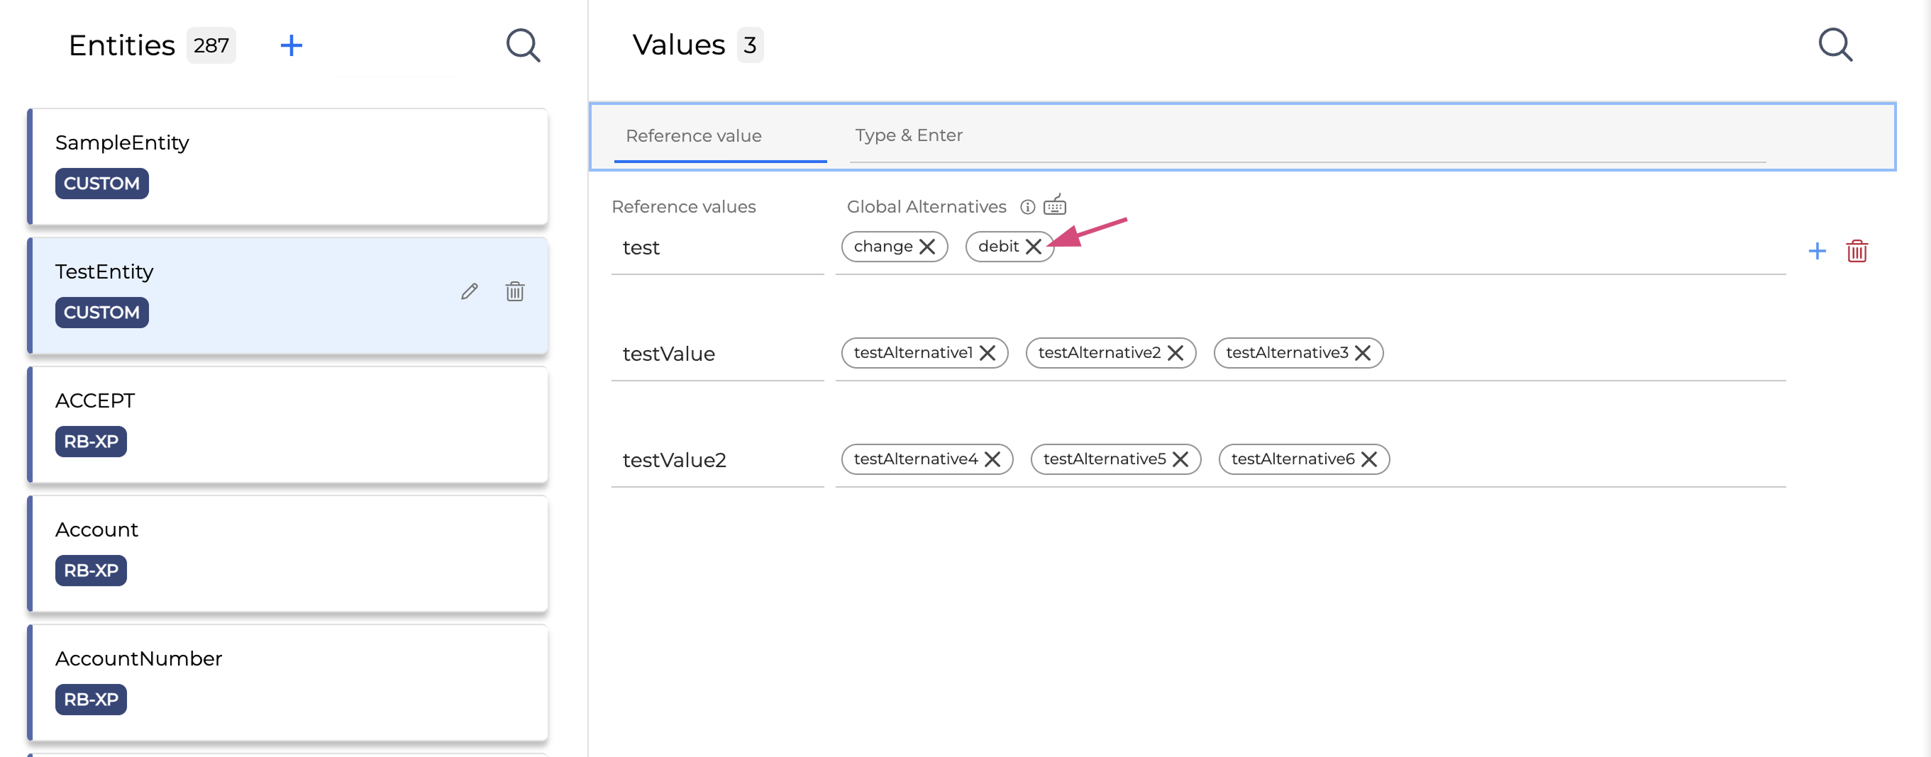1931x757 pixels.
Task: Select the ACCEPT entity card
Action: click(x=289, y=424)
